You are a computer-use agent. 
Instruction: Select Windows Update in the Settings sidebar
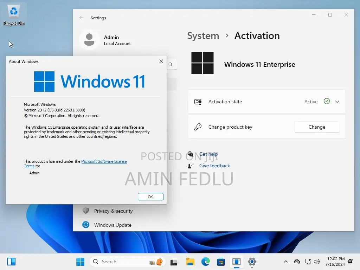tap(112, 225)
